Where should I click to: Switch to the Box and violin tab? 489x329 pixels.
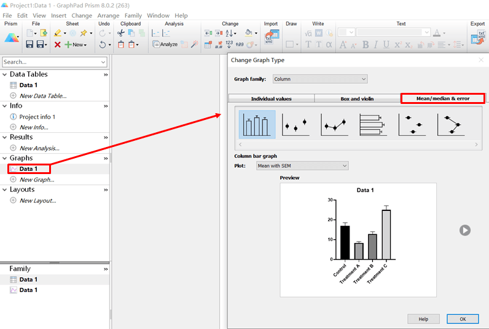pos(357,98)
